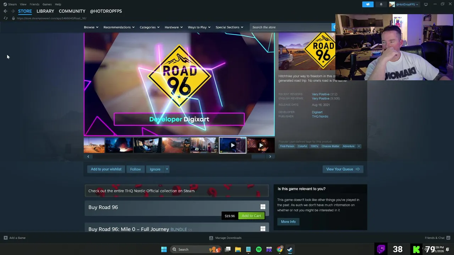Open File Explorer from the taskbar
The width and height of the screenshot is (454, 255).
238,249
